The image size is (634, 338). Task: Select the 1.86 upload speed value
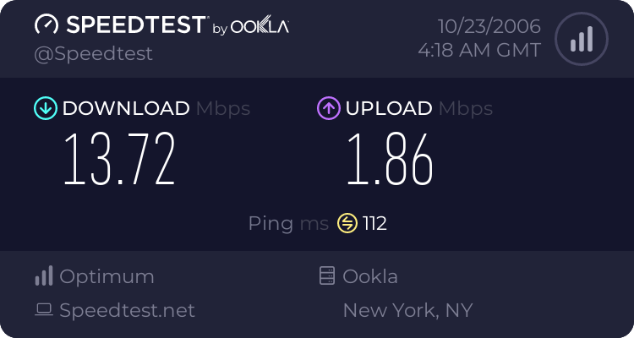[x=389, y=159]
